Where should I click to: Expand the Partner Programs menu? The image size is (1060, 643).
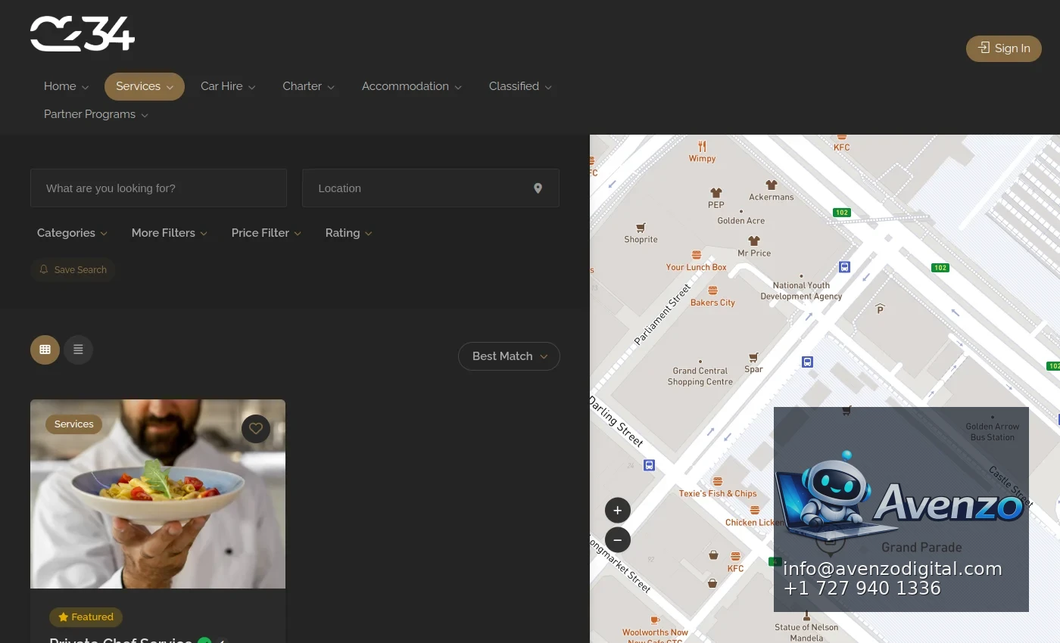pos(96,114)
